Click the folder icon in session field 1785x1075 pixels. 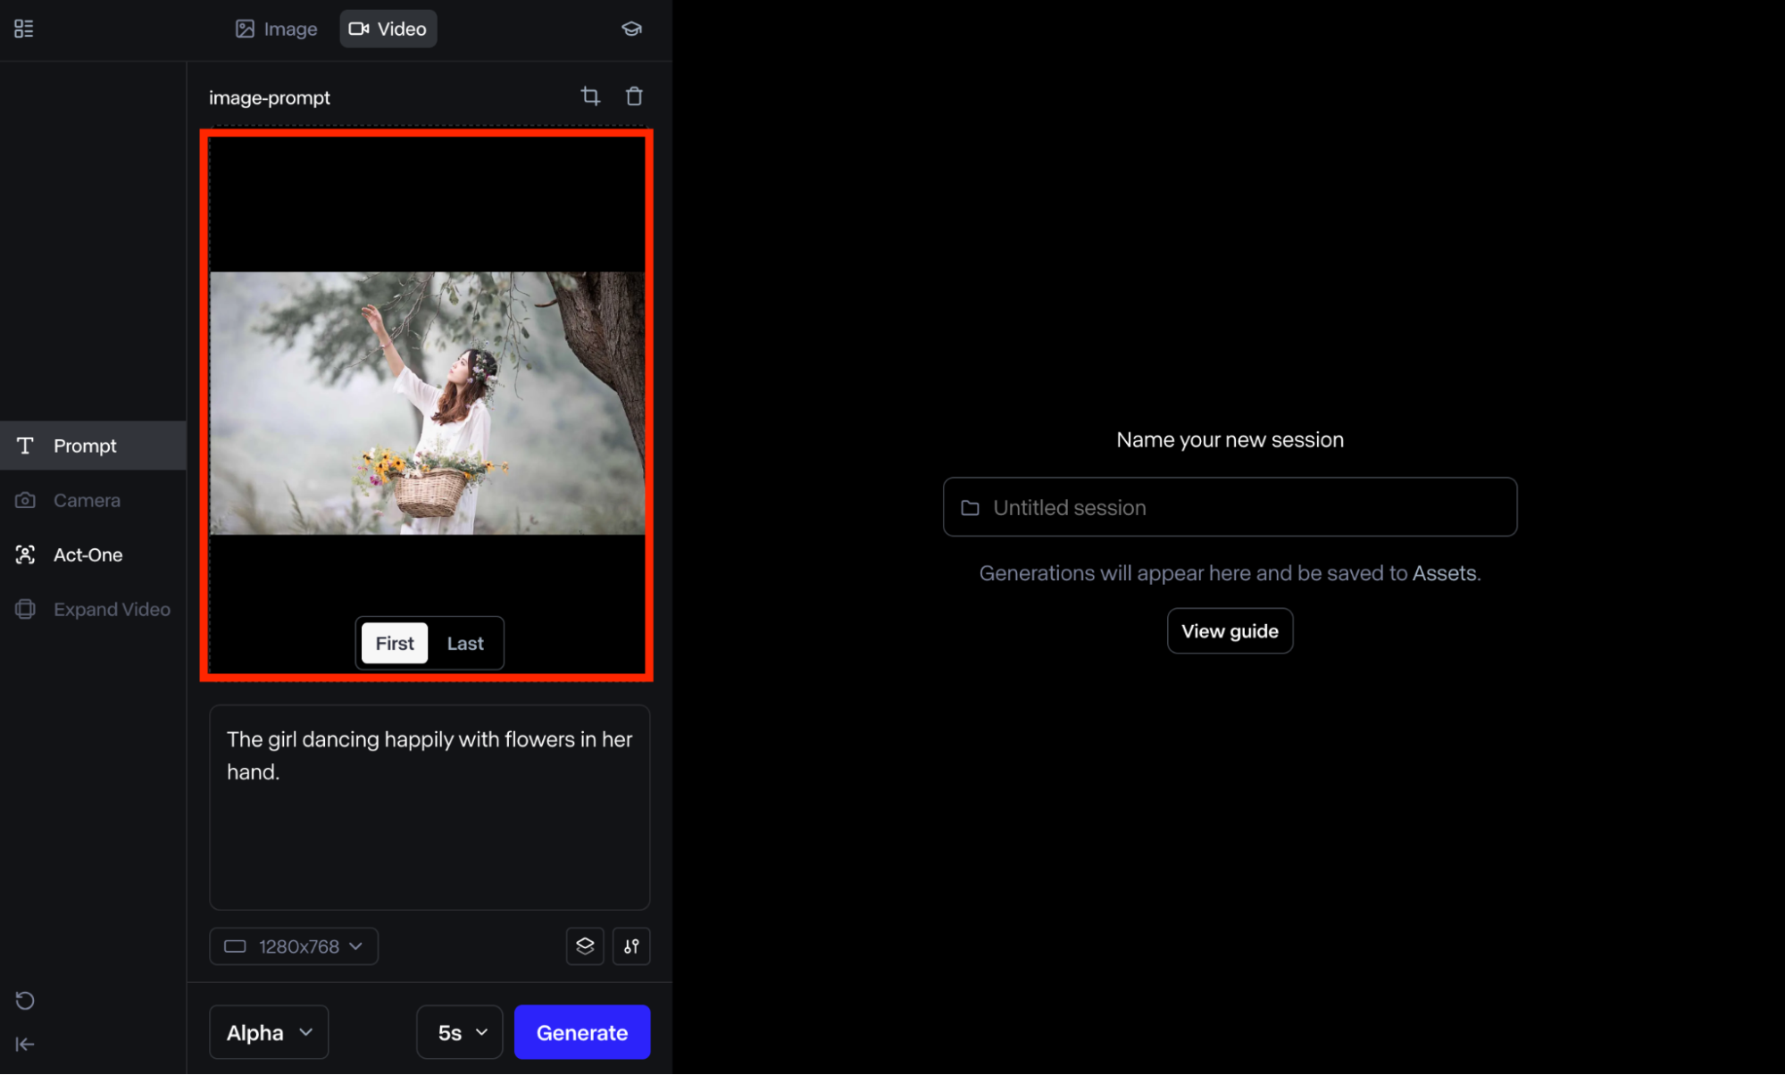(x=970, y=508)
